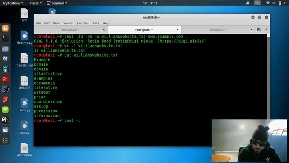
Task: Click the volume icon in the top bar
Action: point(274,3)
